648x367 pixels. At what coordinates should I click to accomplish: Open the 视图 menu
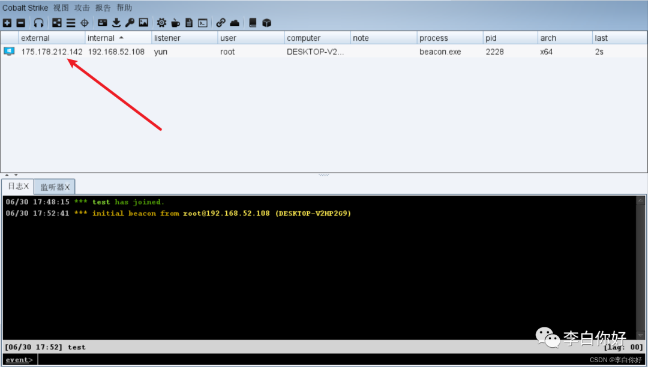pos(61,8)
